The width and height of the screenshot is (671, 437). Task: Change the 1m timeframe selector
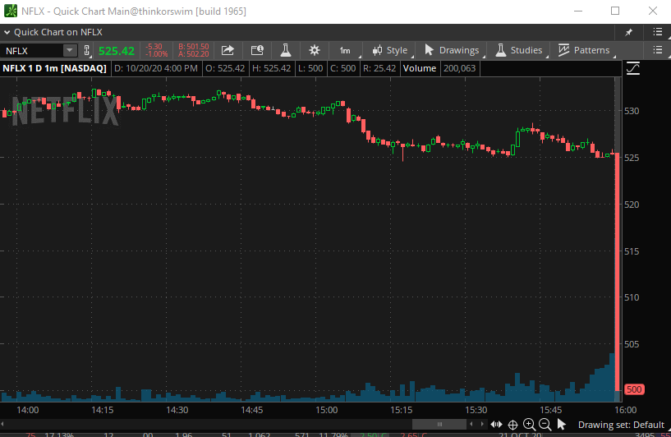point(345,50)
